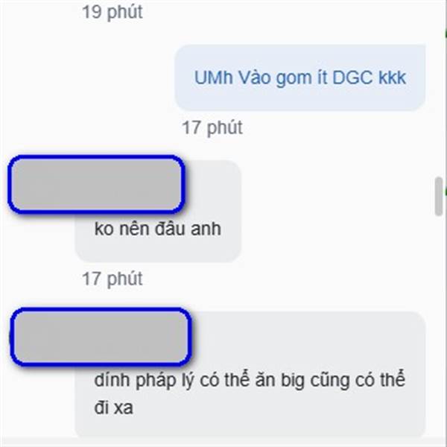447x447 pixels.
Task: Select the blue 'UMh Vào gom ít DGC kkk' message
Action: [x=300, y=77]
